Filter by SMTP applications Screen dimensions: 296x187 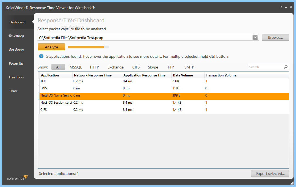[189, 67]
